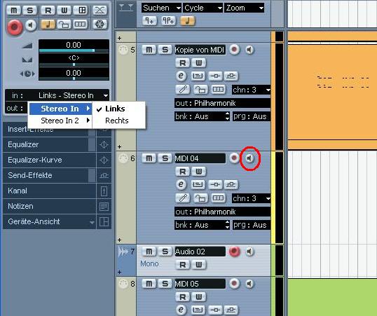Solo the MIDI 04 track
This screenshot has height=316, width=377.
(x=165, y=158)
